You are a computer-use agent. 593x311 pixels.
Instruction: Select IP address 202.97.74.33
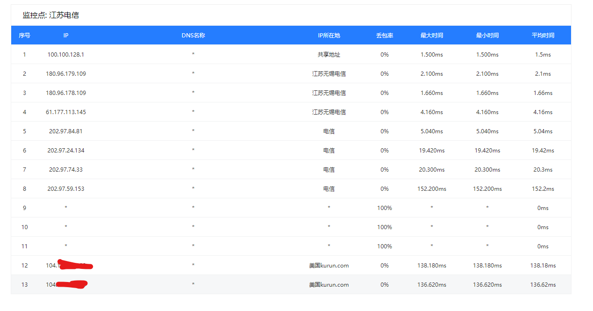click(x=66, y=170)
